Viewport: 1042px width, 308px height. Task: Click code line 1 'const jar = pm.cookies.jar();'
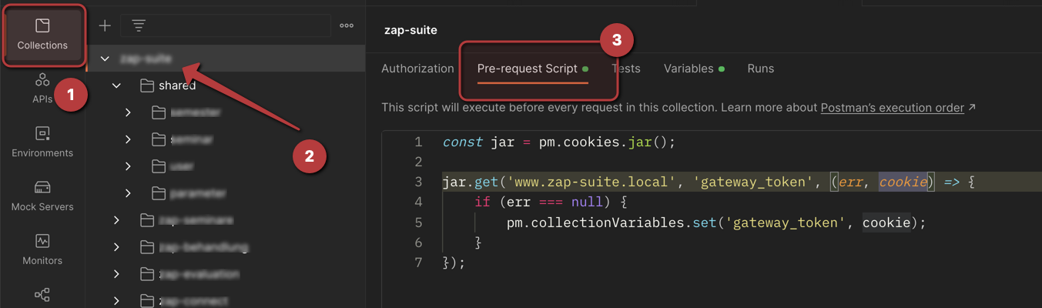point(558,142)
